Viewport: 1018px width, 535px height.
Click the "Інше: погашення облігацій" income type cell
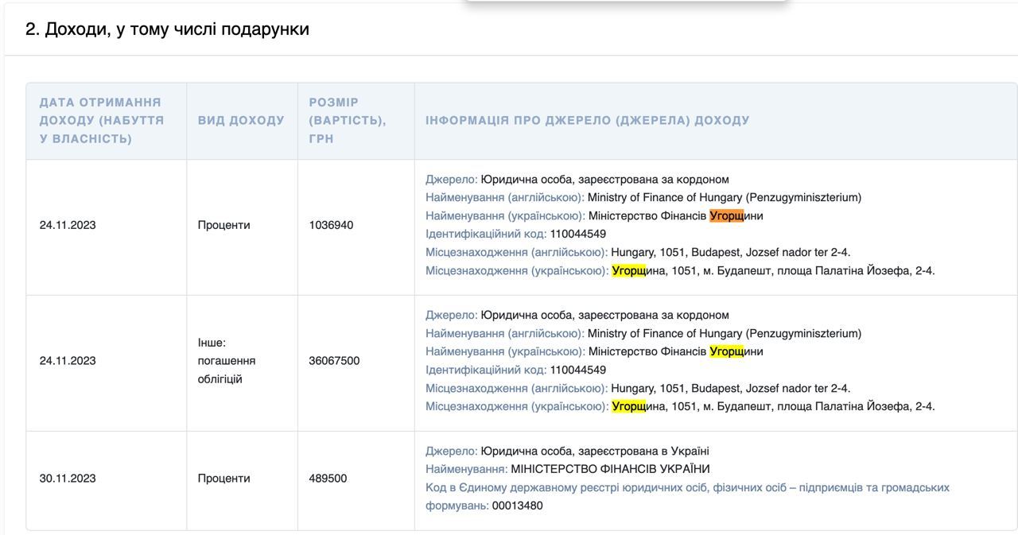click(227, 361)
